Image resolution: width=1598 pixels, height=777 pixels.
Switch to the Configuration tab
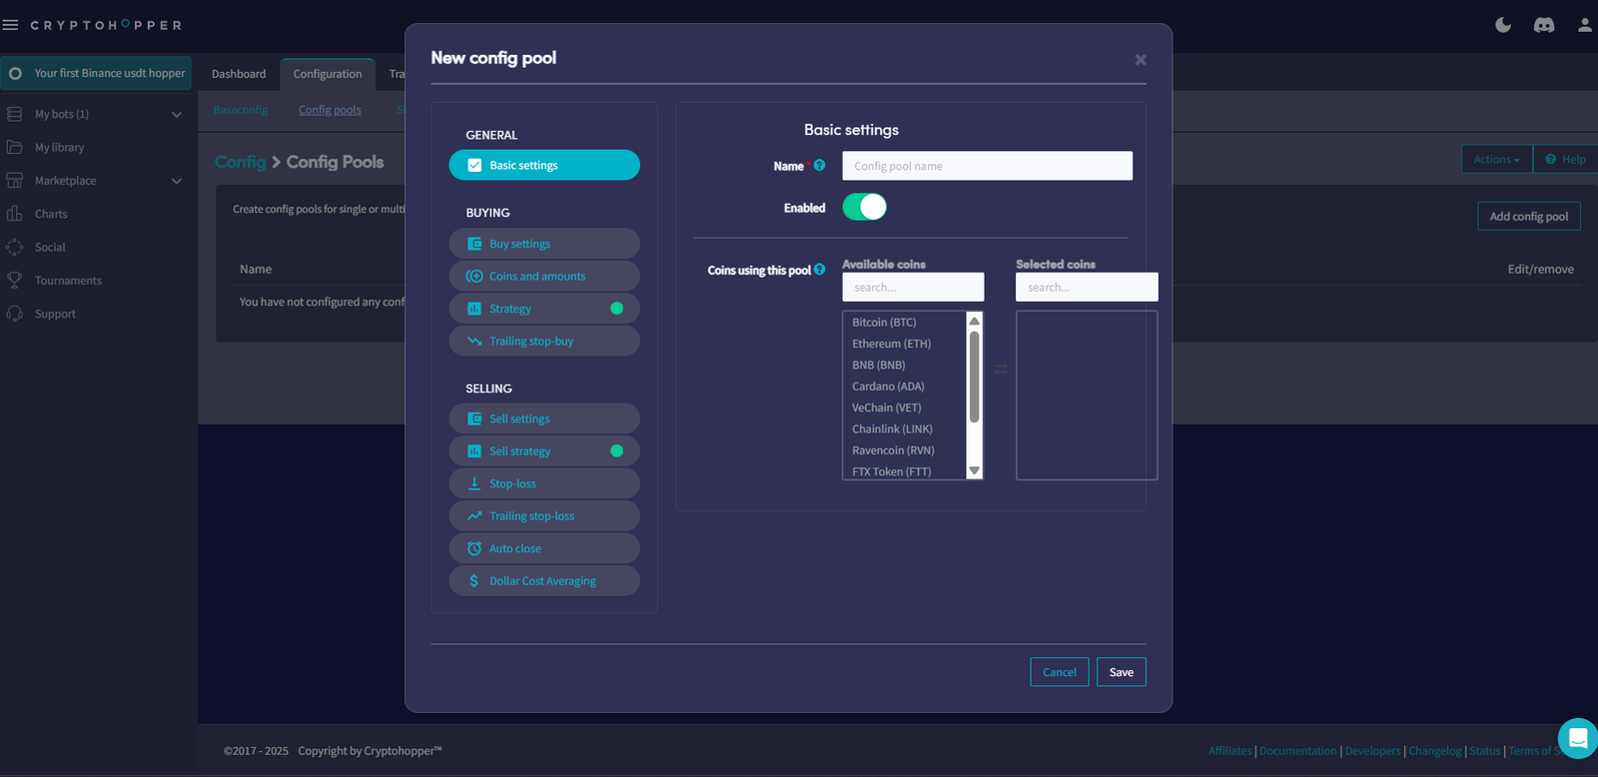(328, 74)
